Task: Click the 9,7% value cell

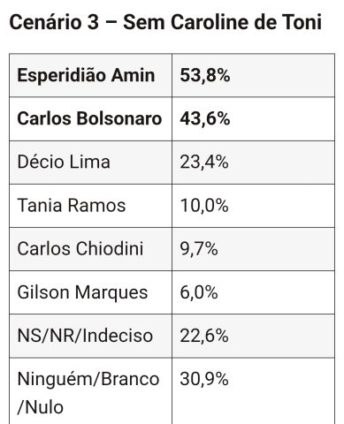Action: [x=254, y=249]
